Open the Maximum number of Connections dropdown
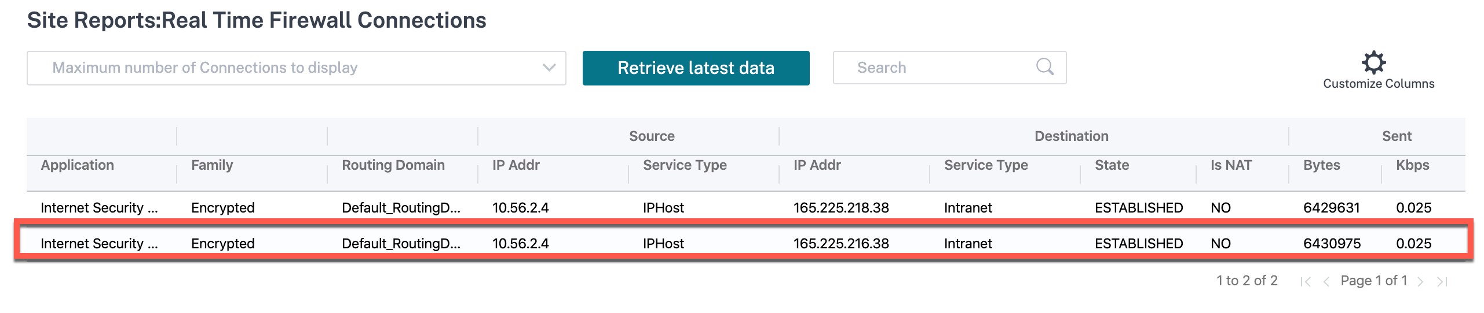 [296, 68]
